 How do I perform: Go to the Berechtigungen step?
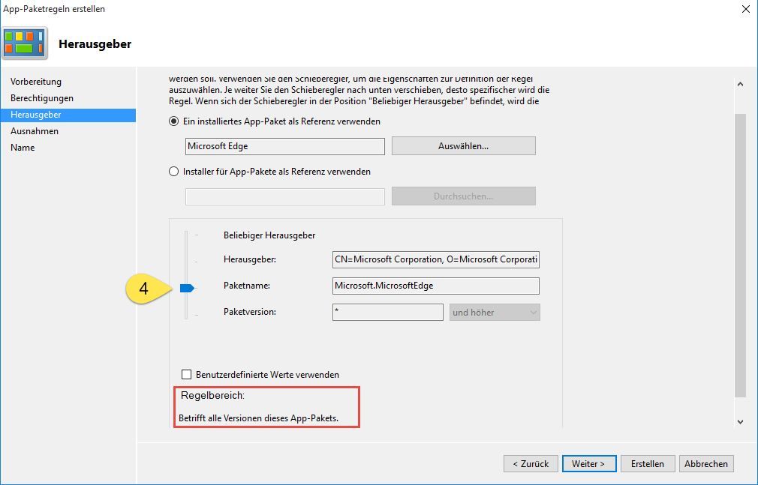click(x=42, y=98)
